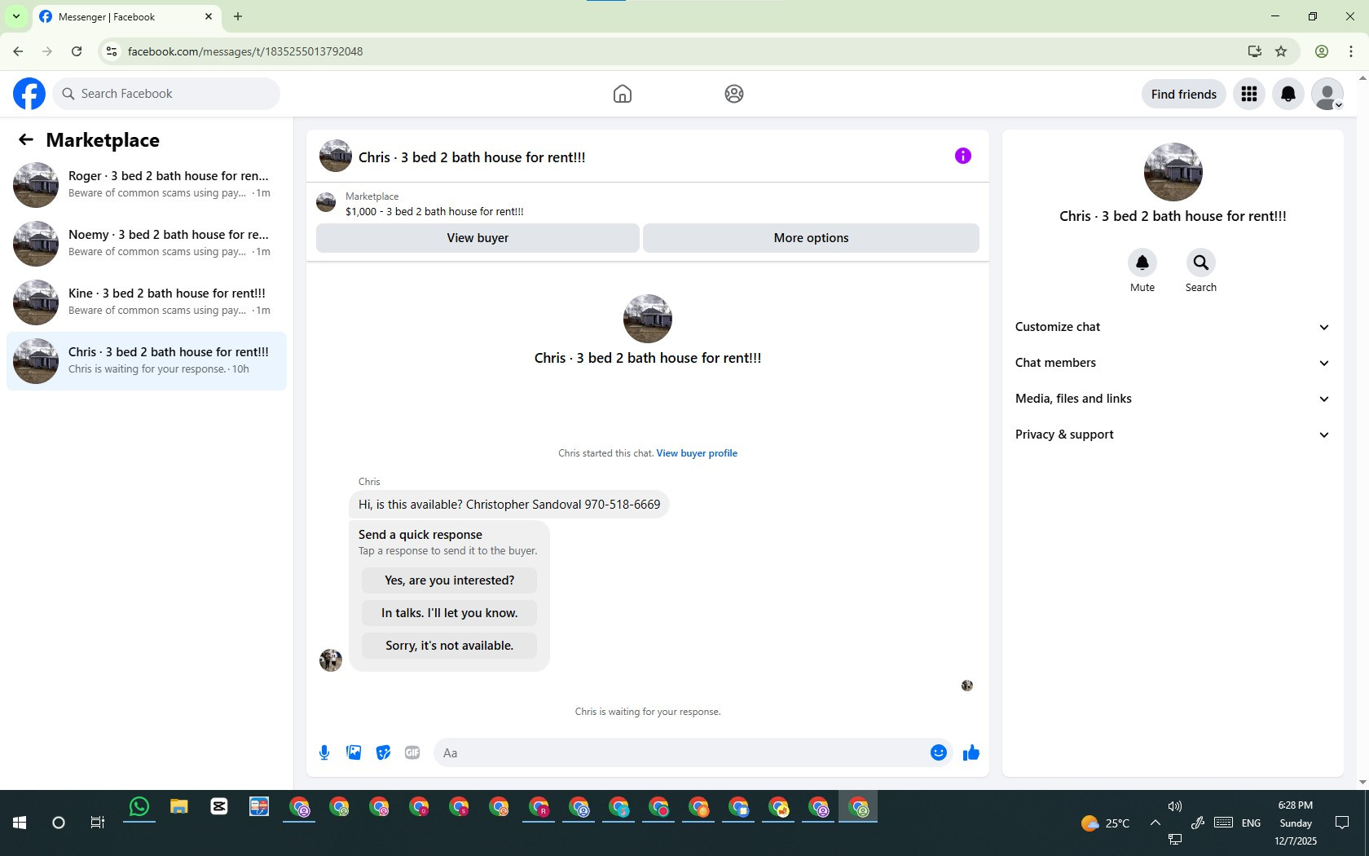The width and height of the screenshot is (1369, 856).
Task: Install app icon in address bar
Action: pos(1255,51)
